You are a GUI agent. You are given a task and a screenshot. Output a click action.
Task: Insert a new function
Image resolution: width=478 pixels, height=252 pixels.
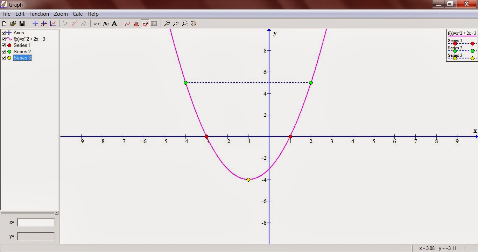tap(44, 23)
